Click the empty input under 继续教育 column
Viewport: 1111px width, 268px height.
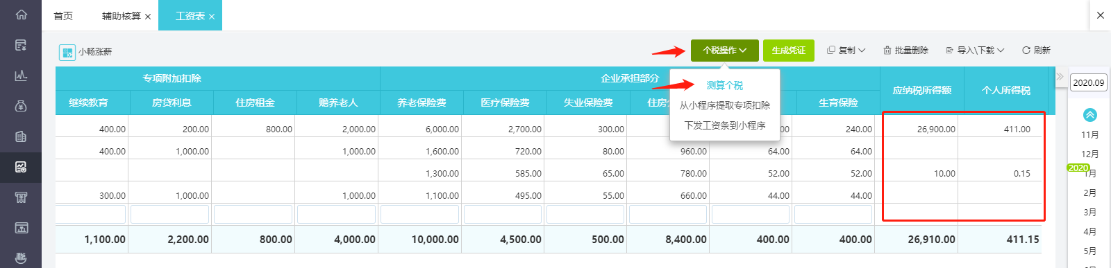90,214
